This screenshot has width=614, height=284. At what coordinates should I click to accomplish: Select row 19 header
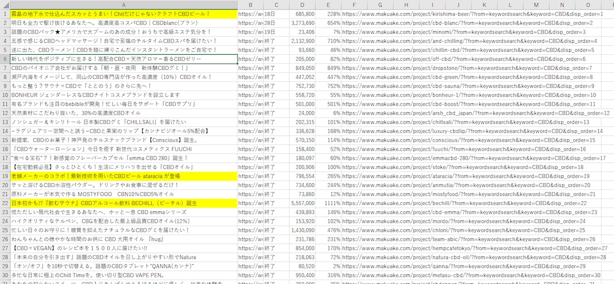(x=5, y=176)
